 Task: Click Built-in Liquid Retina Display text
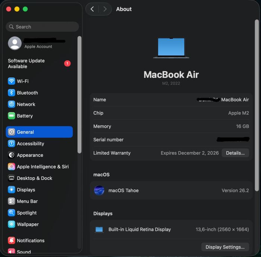[x=140, y=229]
